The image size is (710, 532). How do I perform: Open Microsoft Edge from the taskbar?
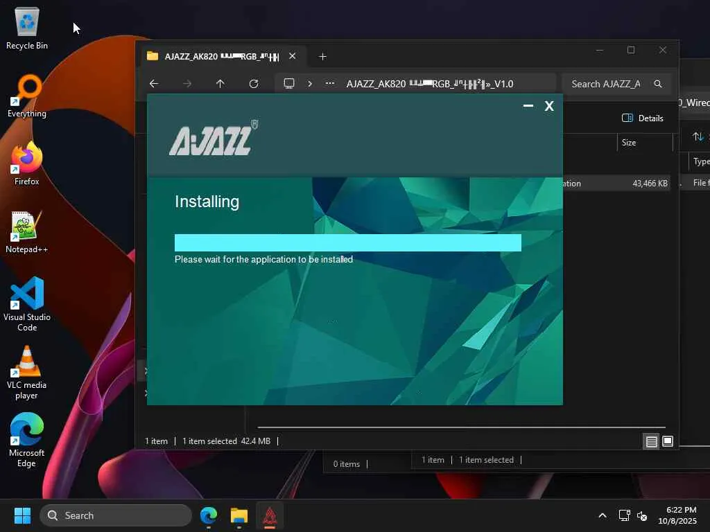(209, 515)
